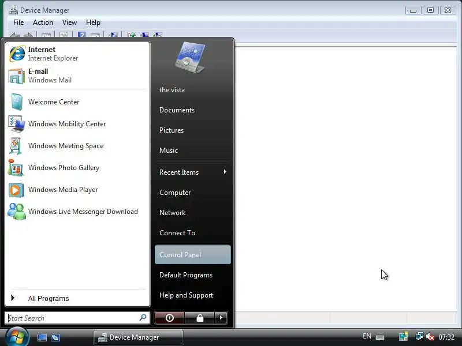
Task: Select Device Manager taskbar button
Action: pos(139,337)
